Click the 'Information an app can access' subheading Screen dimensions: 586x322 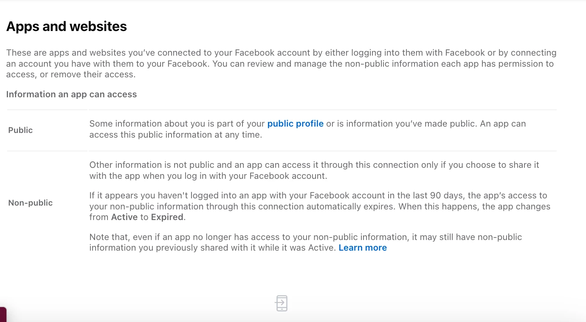click(71, 94)
